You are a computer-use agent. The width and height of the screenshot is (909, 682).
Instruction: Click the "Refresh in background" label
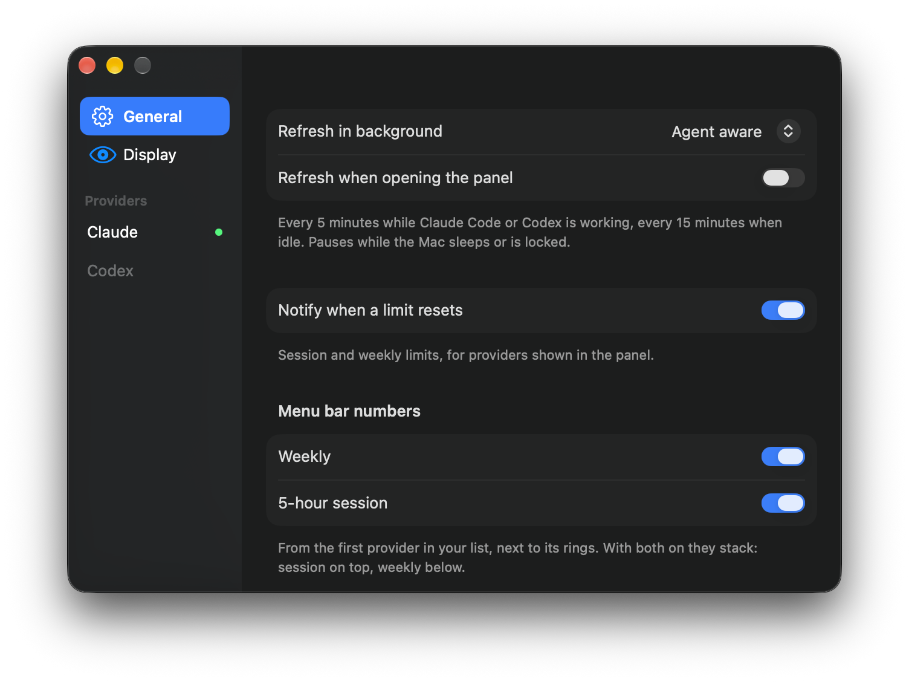click(x=360, y=131)
